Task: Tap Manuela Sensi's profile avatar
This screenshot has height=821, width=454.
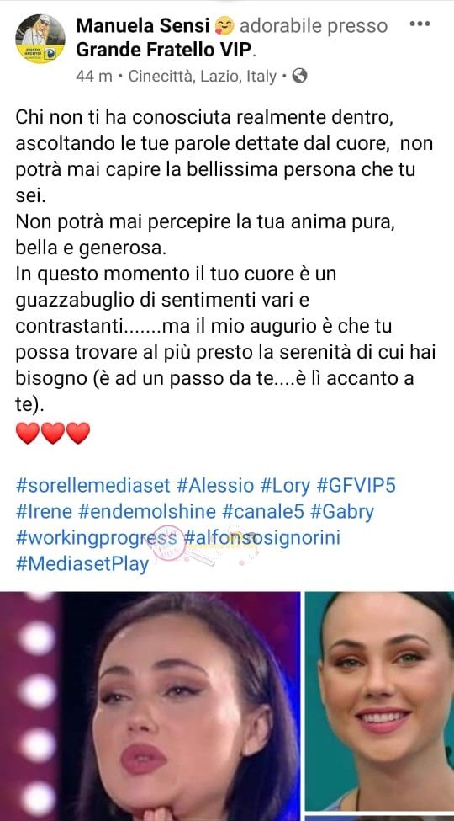Action: (x=40, y=38)
